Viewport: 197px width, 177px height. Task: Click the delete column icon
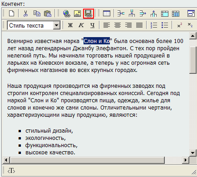153,14
